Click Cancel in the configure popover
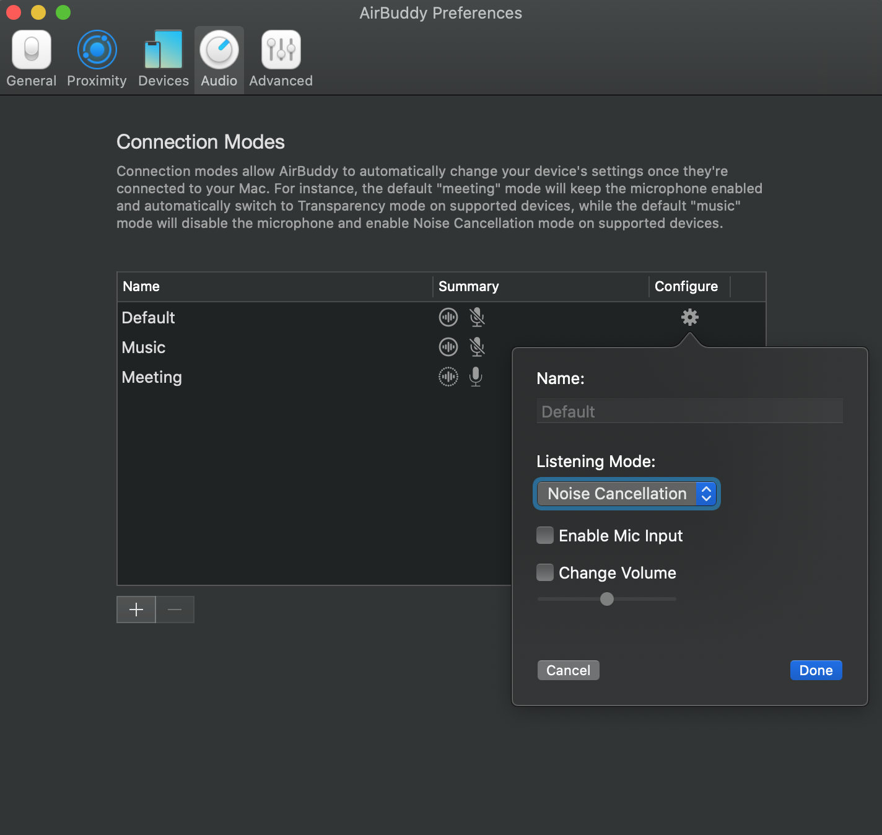The image size is (882, 835). (568, 670)
